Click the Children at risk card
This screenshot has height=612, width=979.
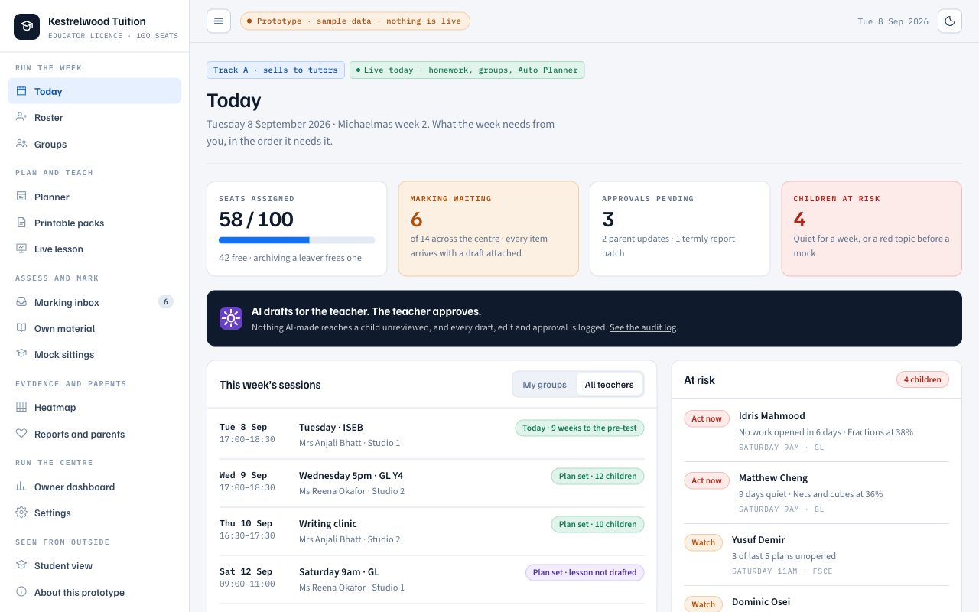point(872,229)
